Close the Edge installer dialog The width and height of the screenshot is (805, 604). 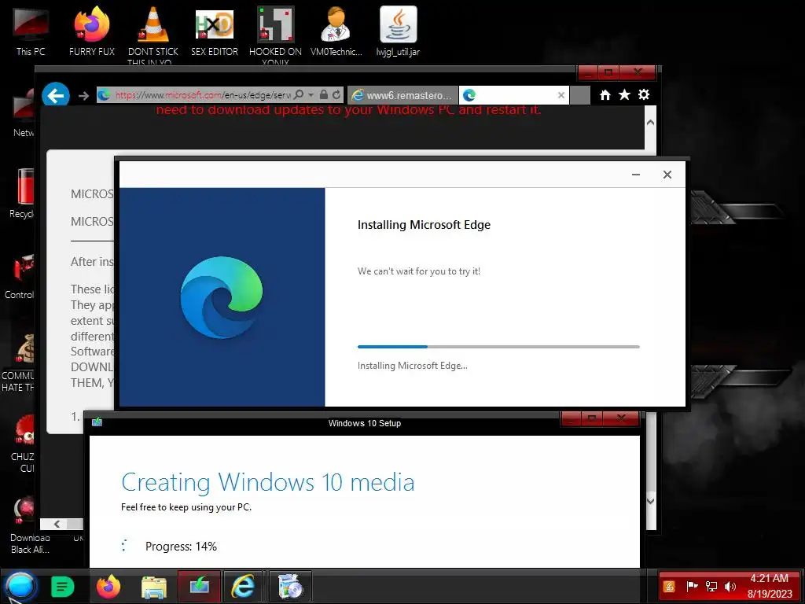[x=667, y=175]
